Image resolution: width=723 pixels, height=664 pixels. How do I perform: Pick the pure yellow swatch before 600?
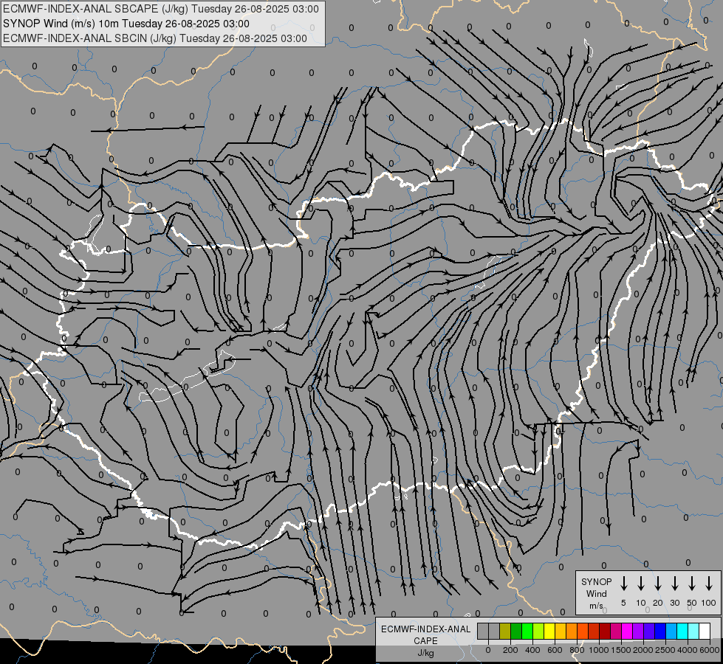coord(549,632)
